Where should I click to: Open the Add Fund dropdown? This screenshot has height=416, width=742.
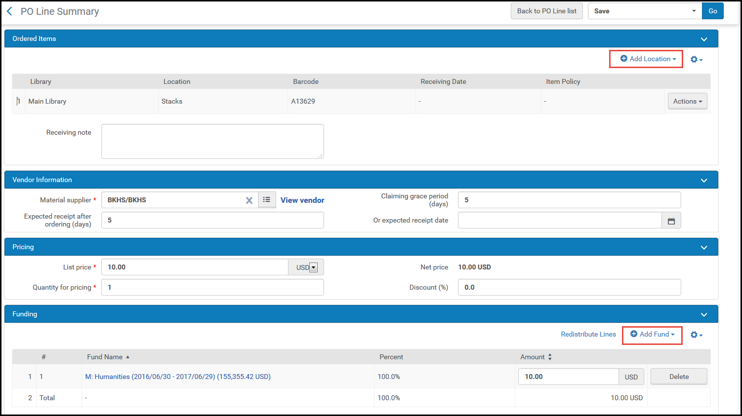click(x=653, y=334)
